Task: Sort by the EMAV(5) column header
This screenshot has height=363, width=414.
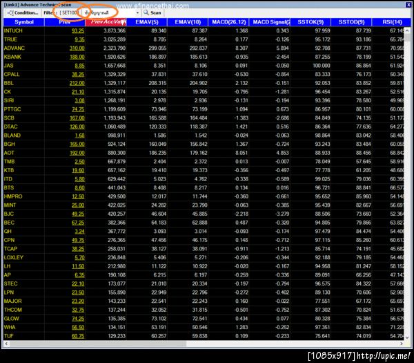Action: 147,22
